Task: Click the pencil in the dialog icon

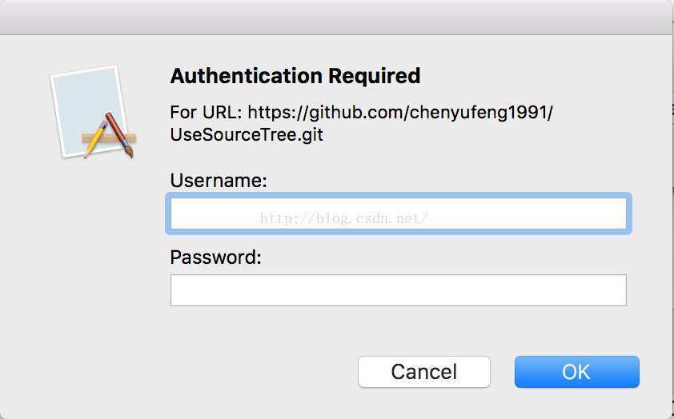Action: (x=95, y=138)
